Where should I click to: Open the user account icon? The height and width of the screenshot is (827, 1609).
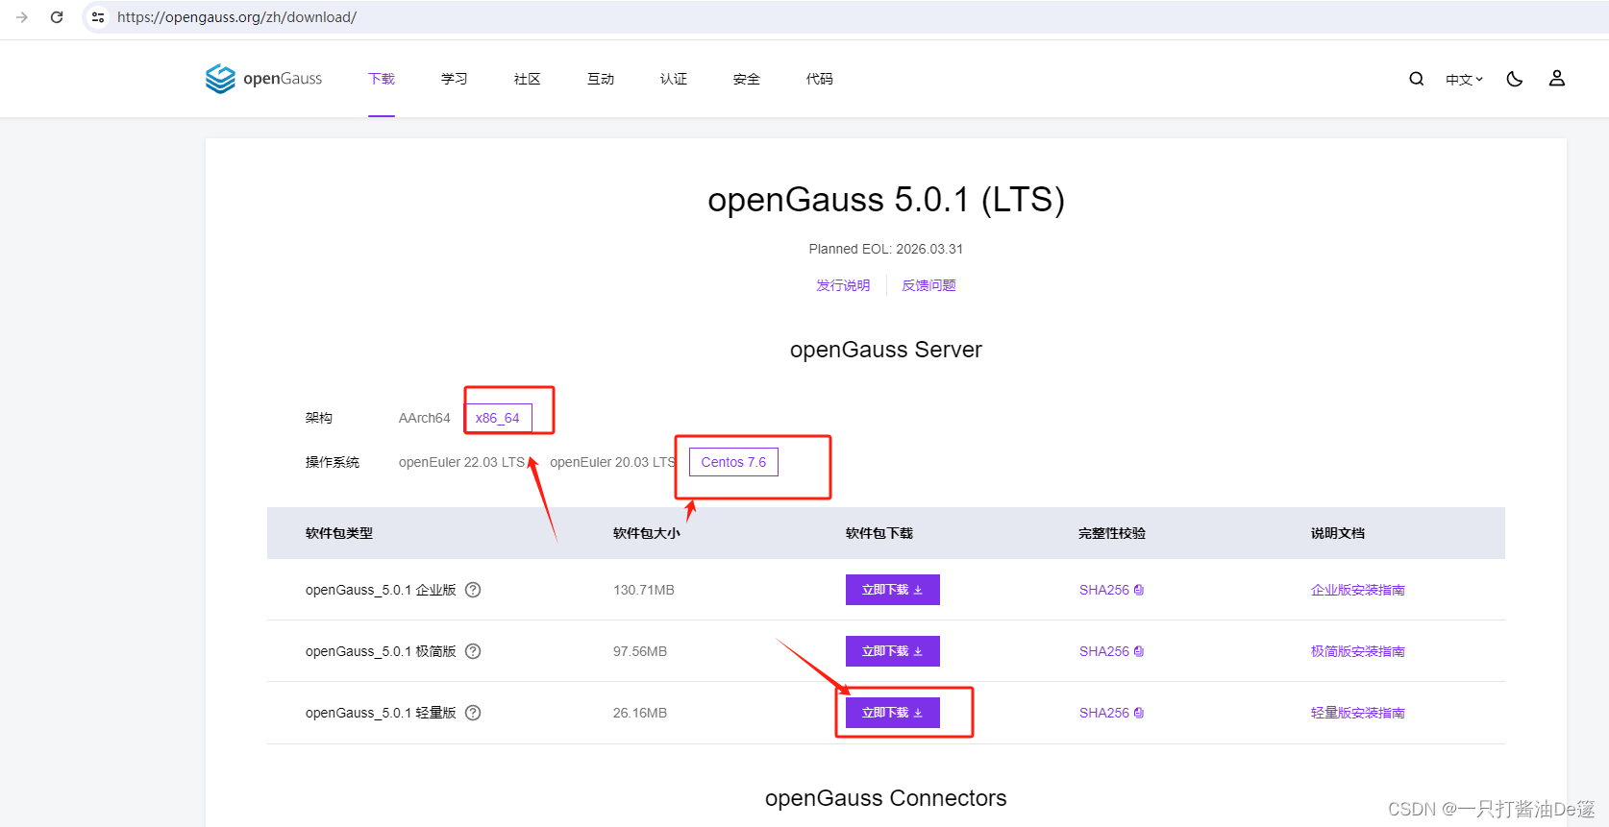(1557, 79)
